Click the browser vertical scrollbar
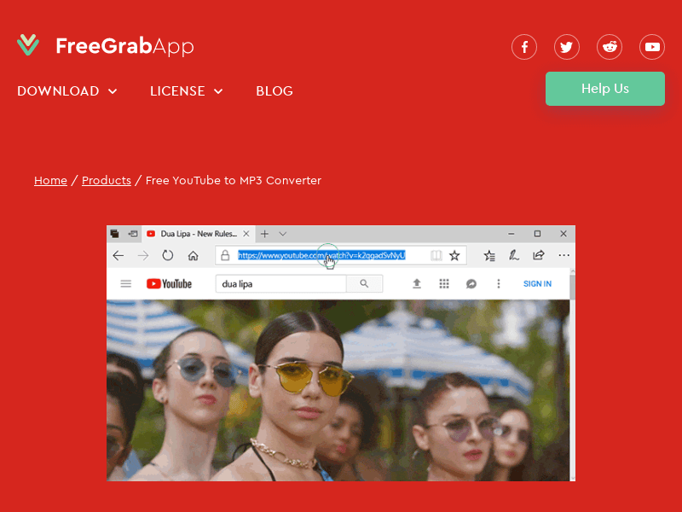Image resolution: width=682 pixels, height=512 pixels. (x=572, y=375)
